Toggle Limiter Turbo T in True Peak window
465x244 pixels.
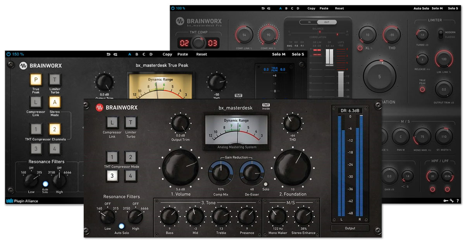click(55, 80)
